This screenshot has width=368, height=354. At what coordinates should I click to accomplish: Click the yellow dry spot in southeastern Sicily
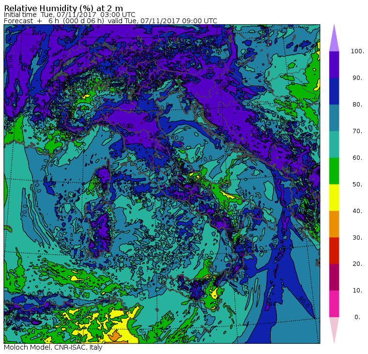[x=214, y=293]
